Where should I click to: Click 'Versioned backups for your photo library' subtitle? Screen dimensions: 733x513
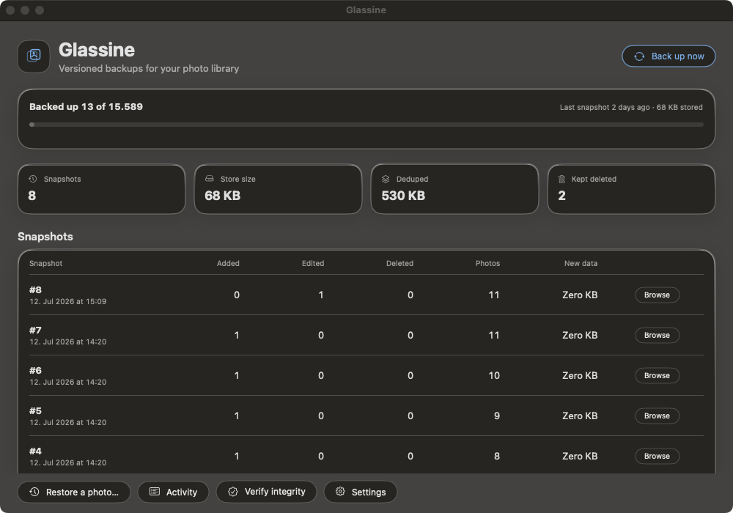point(149,68)
